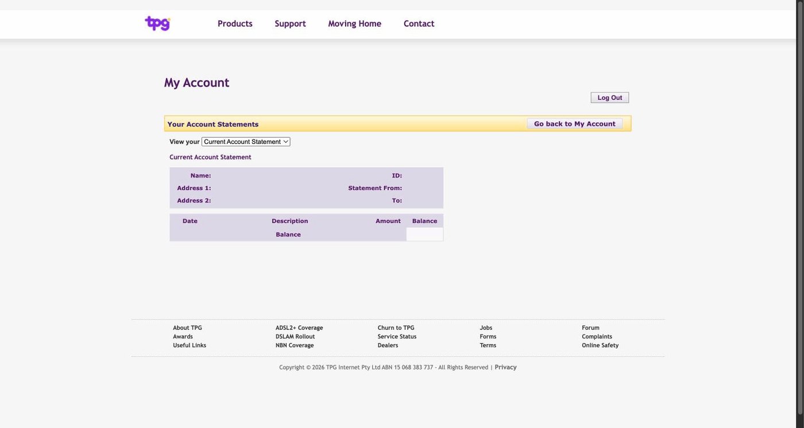The height and width of the screenshot is (428, 804).
Task: Open the Forms link
Action: pyautogui.click(x=488, y=337)
